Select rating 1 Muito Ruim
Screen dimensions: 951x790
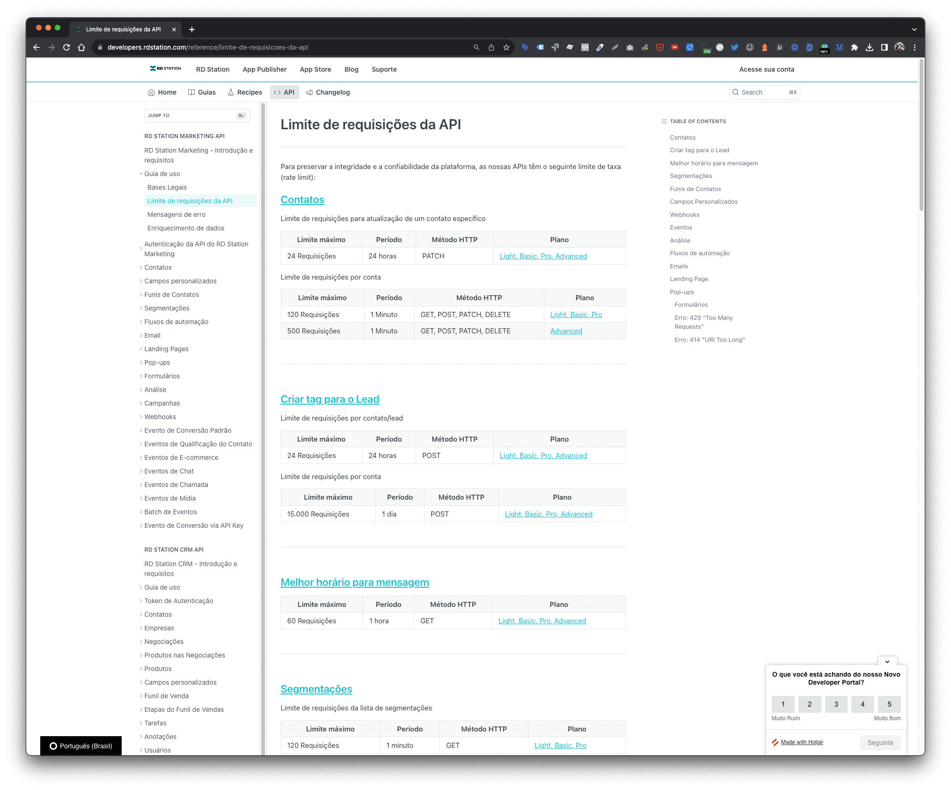(783, 704)
